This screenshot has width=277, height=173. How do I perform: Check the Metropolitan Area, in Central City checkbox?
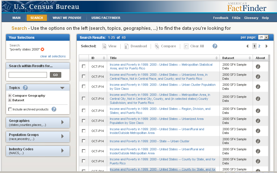click(84, 98)
